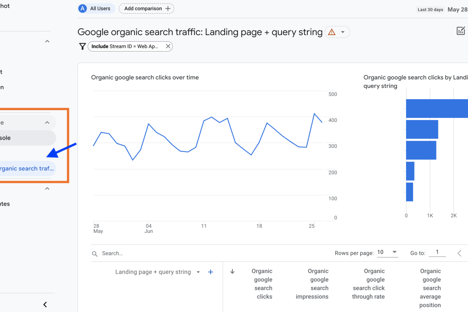
Task: Open Landing page + query string dimension dropdown
Action: (x=198, y=272)
